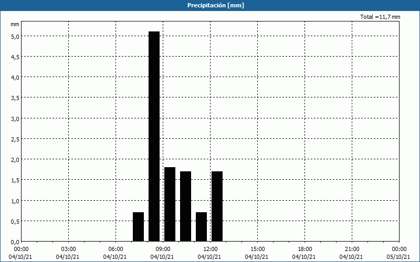Pick the '1,5' y-axis value

click(x=15, y=180)
